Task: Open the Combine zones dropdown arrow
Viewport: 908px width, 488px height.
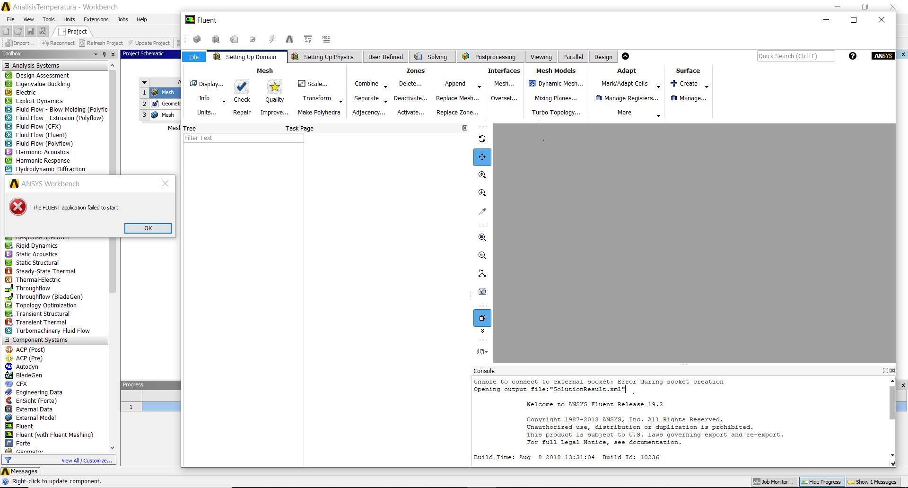Action: [x=385, y=87]
